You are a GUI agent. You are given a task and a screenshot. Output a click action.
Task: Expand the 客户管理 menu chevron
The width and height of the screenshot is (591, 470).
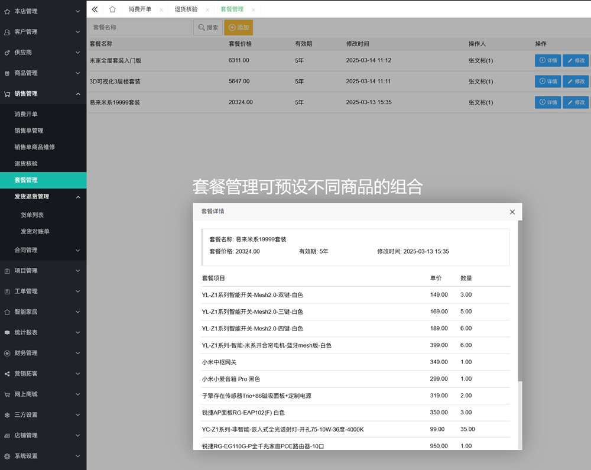tap(77, 32)
